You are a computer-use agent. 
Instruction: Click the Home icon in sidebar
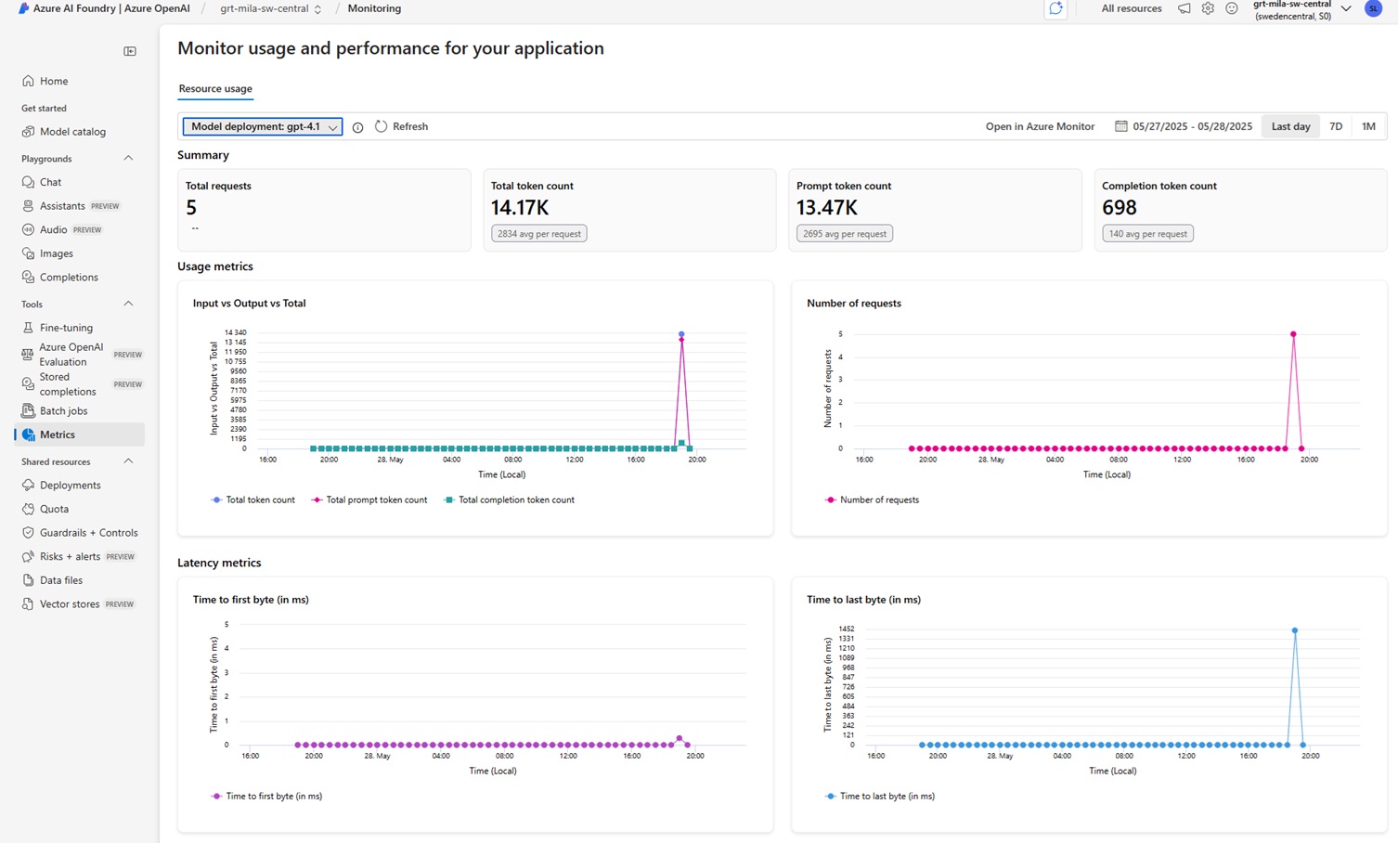28,81
